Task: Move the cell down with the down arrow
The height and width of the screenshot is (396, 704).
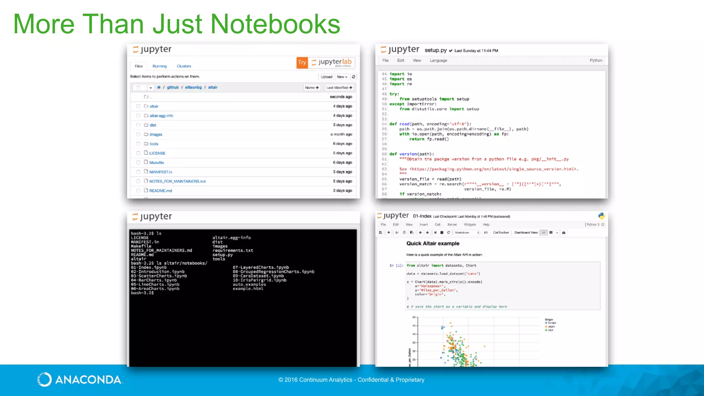Action: pos(427,233)
